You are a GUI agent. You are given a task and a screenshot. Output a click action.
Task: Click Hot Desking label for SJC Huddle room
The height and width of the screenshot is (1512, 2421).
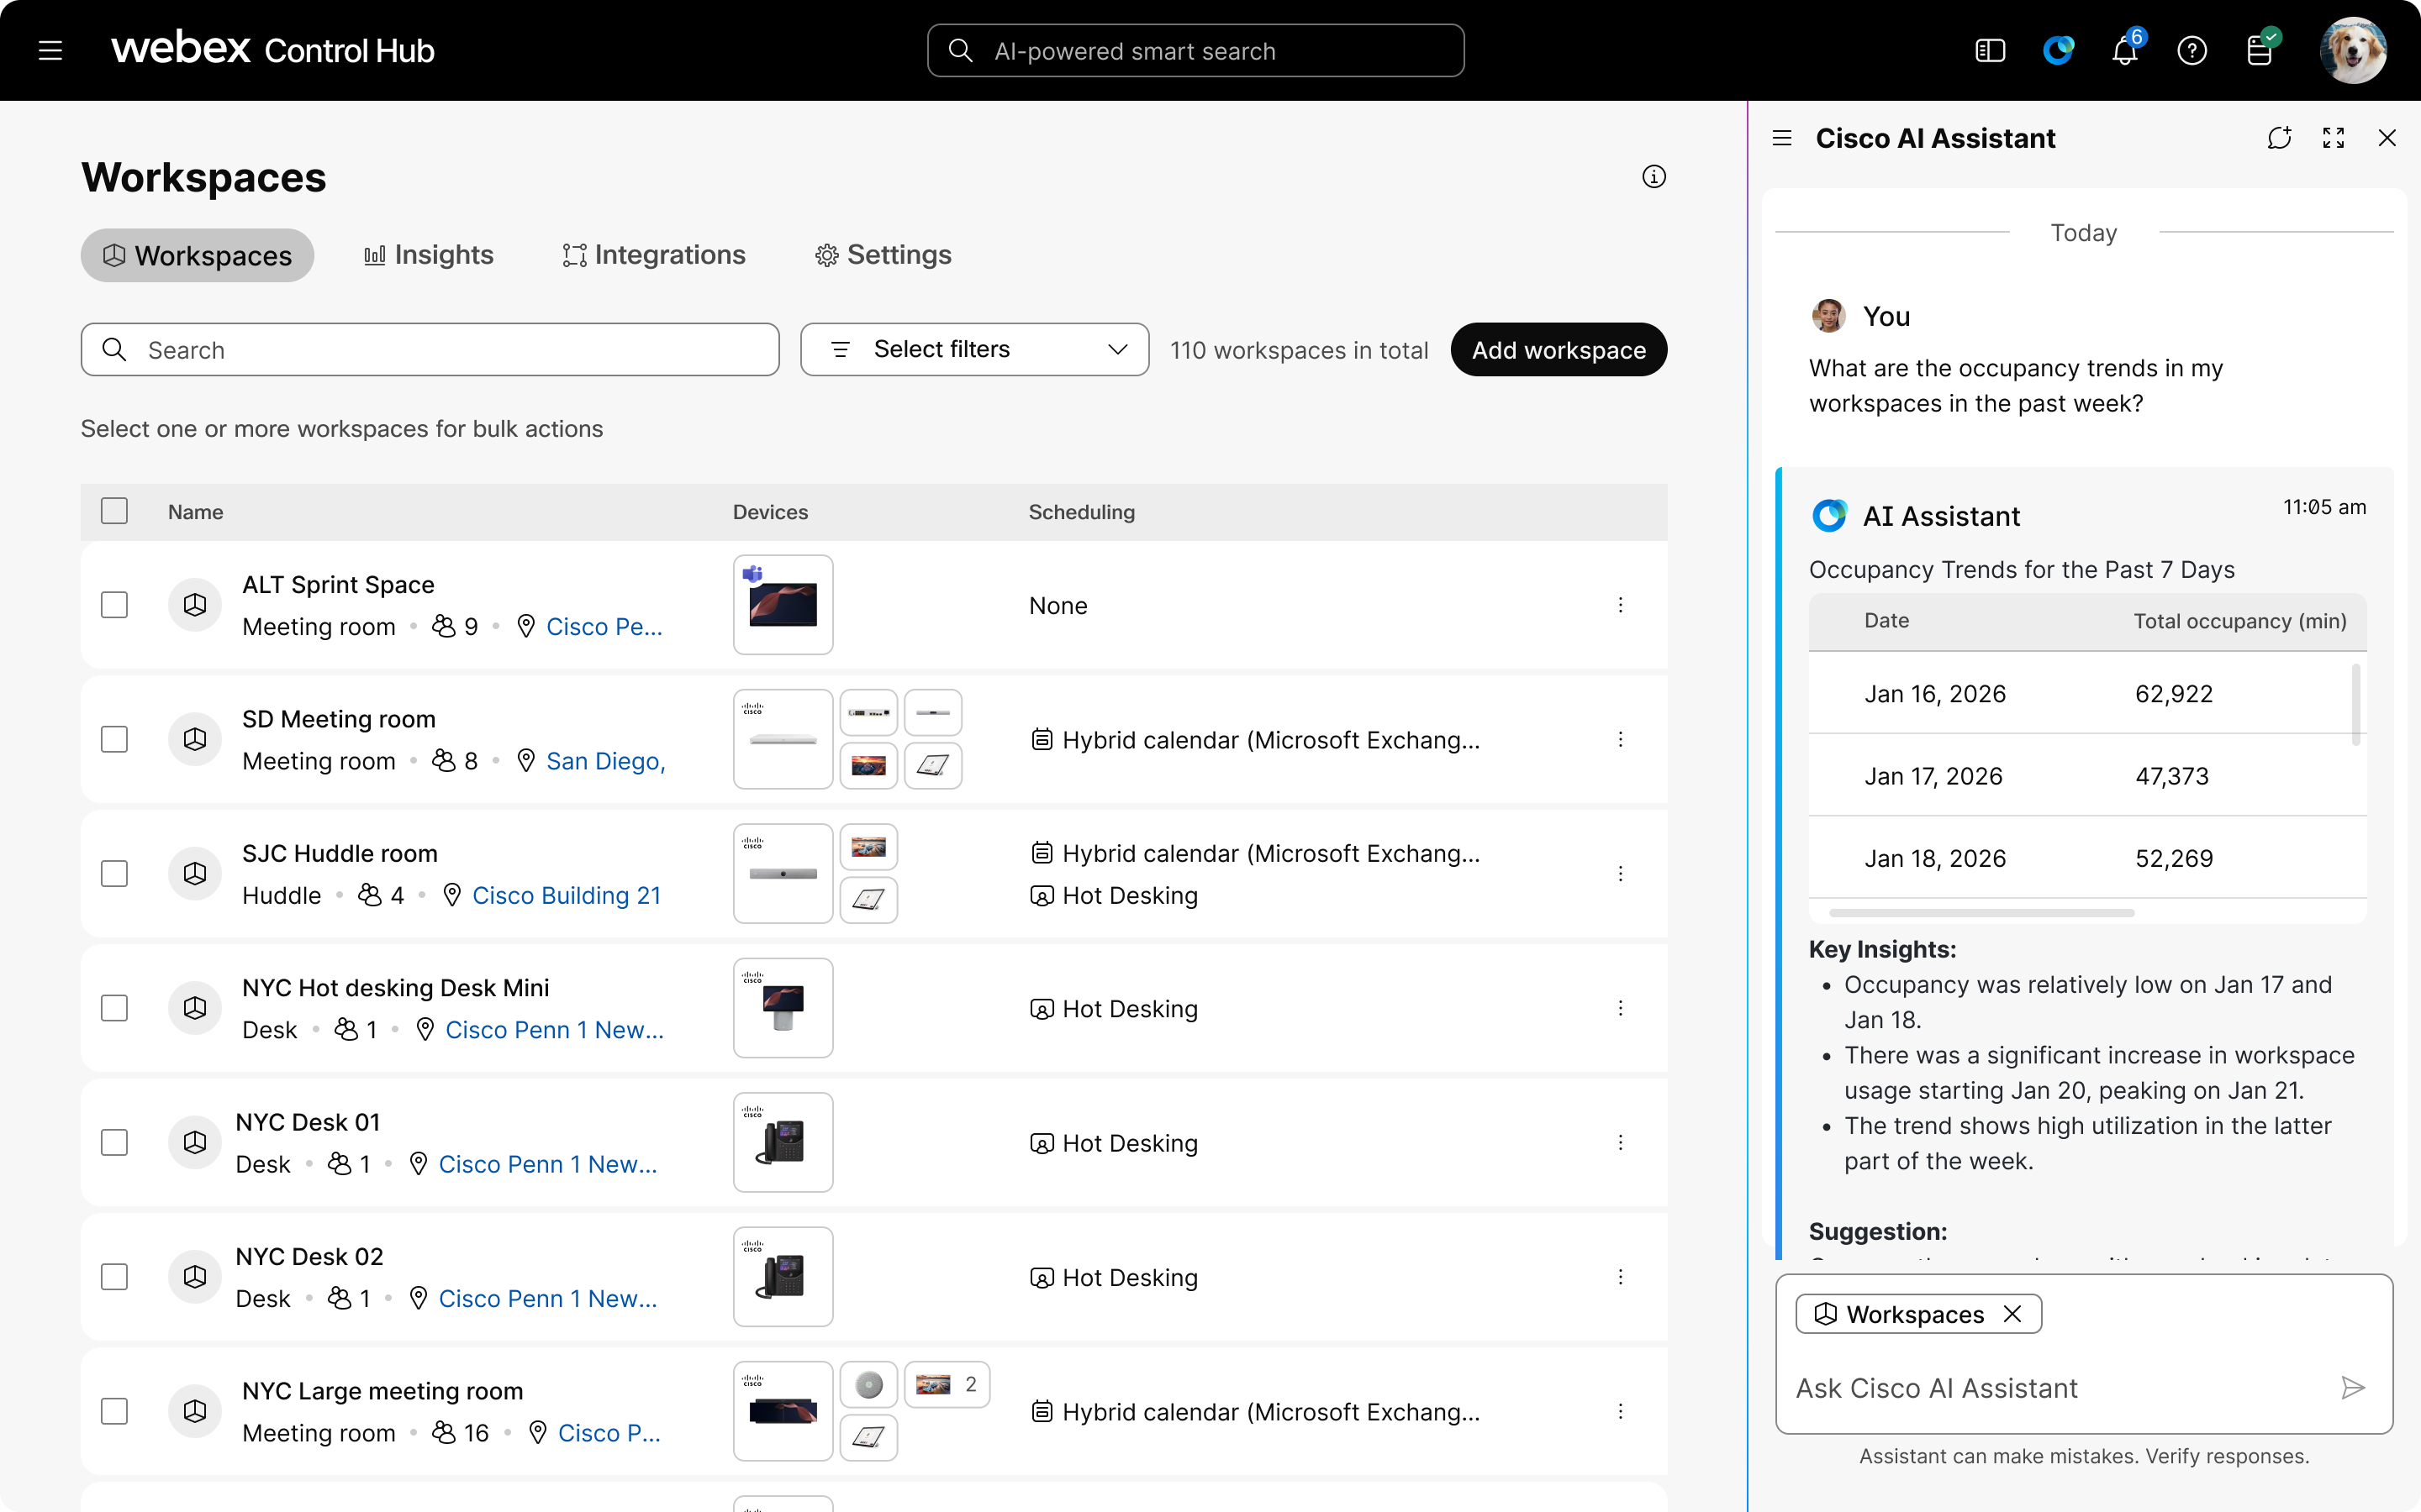coord(1130,895)
